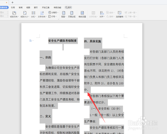
Task: Click the heading 一、目的
Action: coord(45,57)
